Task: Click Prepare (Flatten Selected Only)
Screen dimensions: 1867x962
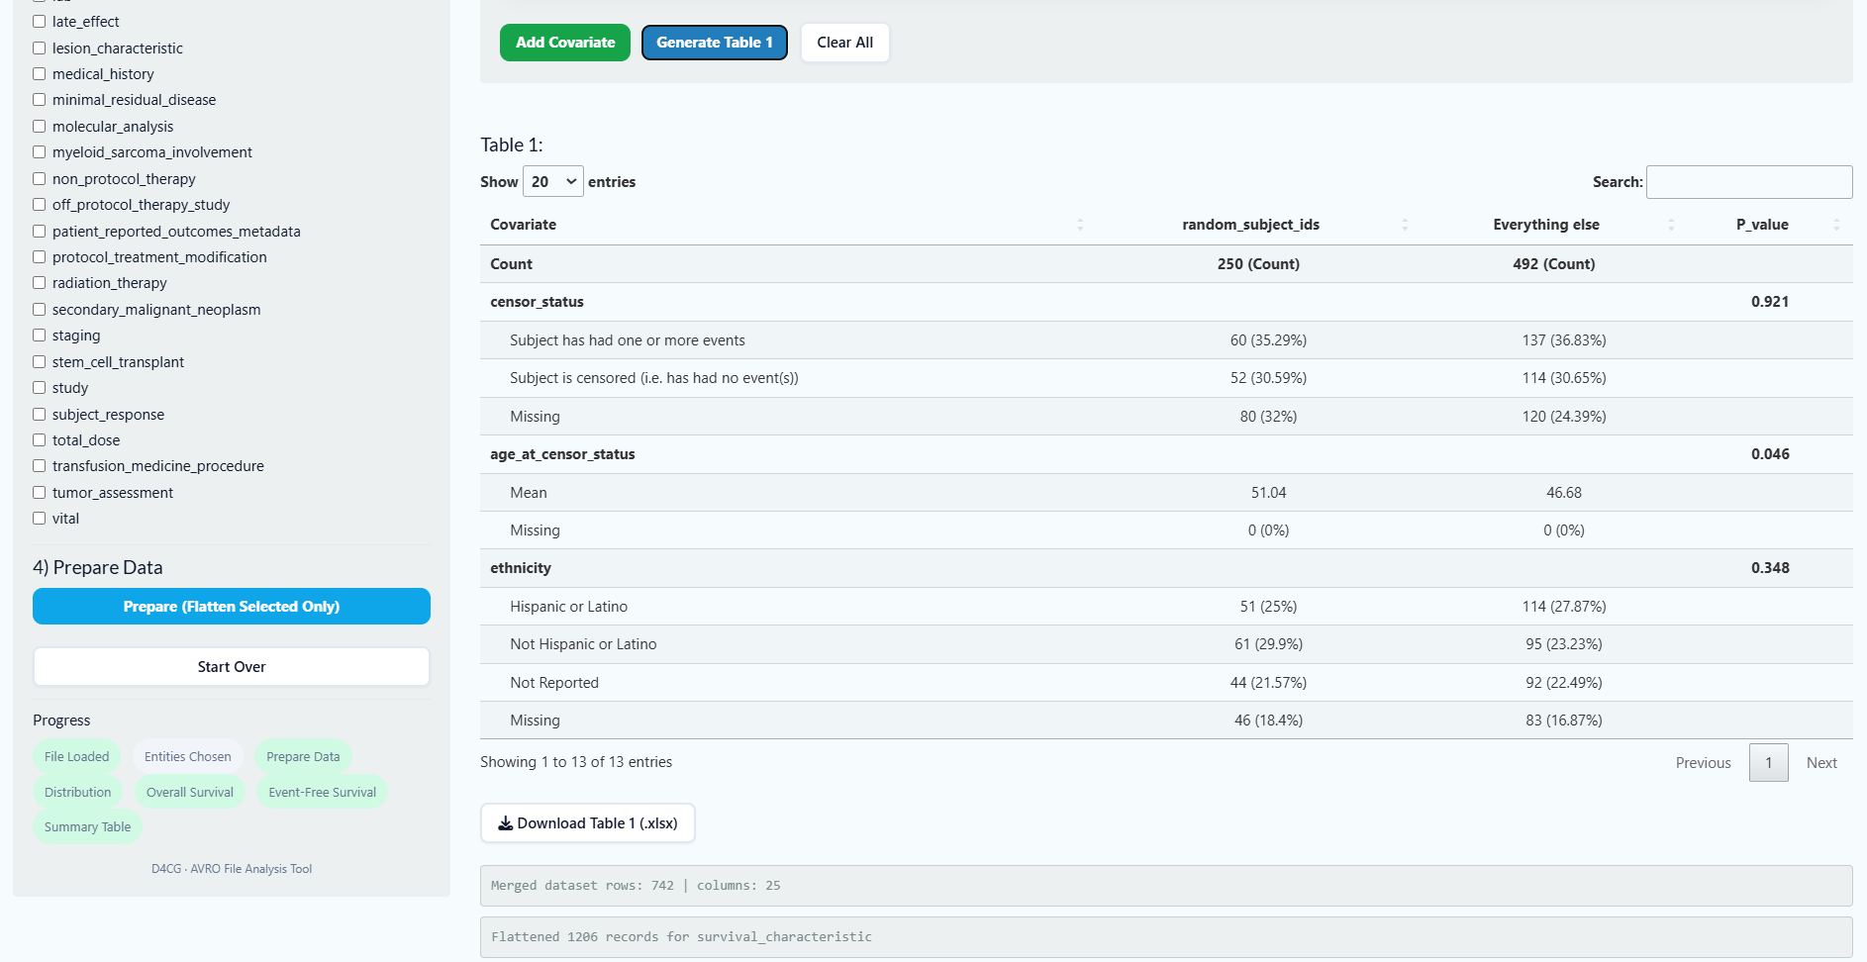Action: click(x=232, y=607)
